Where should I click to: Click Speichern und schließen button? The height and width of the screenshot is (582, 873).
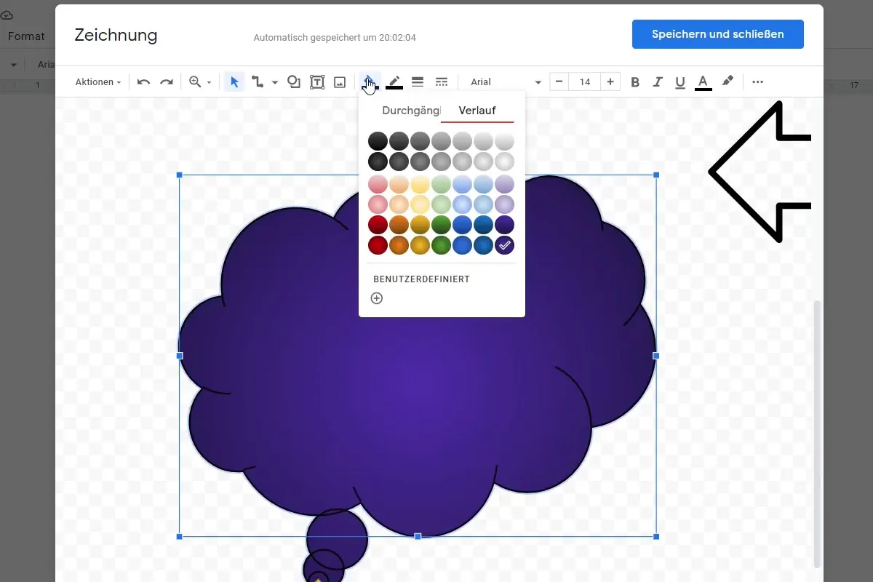[x=718, y=34]
